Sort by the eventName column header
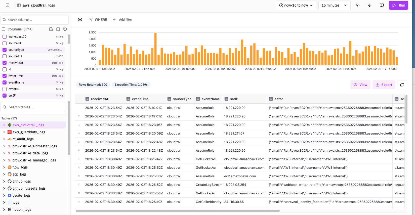415x215 pixels. (x=211, y=99)
